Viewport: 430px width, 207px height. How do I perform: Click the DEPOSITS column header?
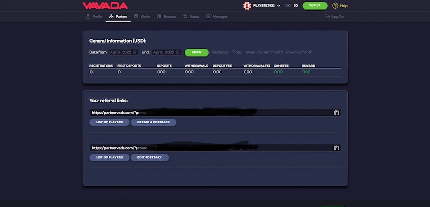tap(164, 66)
